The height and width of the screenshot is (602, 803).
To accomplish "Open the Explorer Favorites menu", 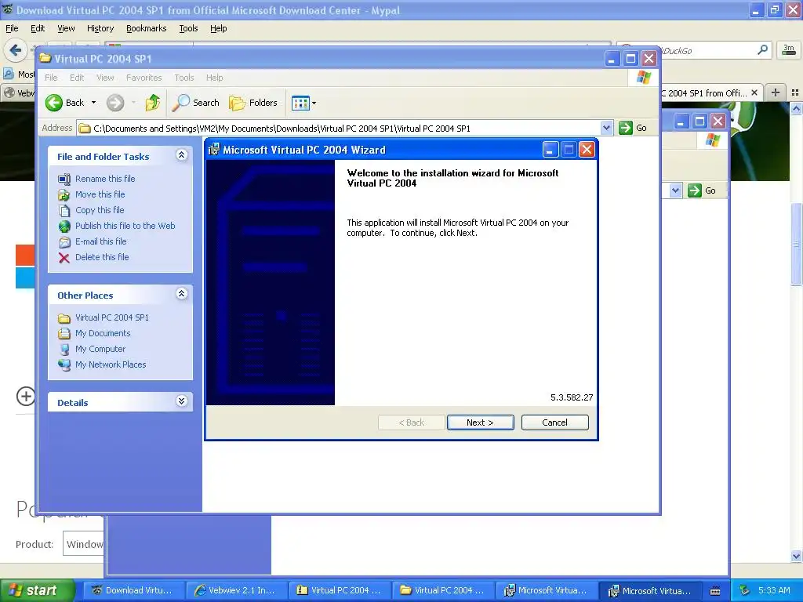I will pyautogui.click(x=144, y=78).
